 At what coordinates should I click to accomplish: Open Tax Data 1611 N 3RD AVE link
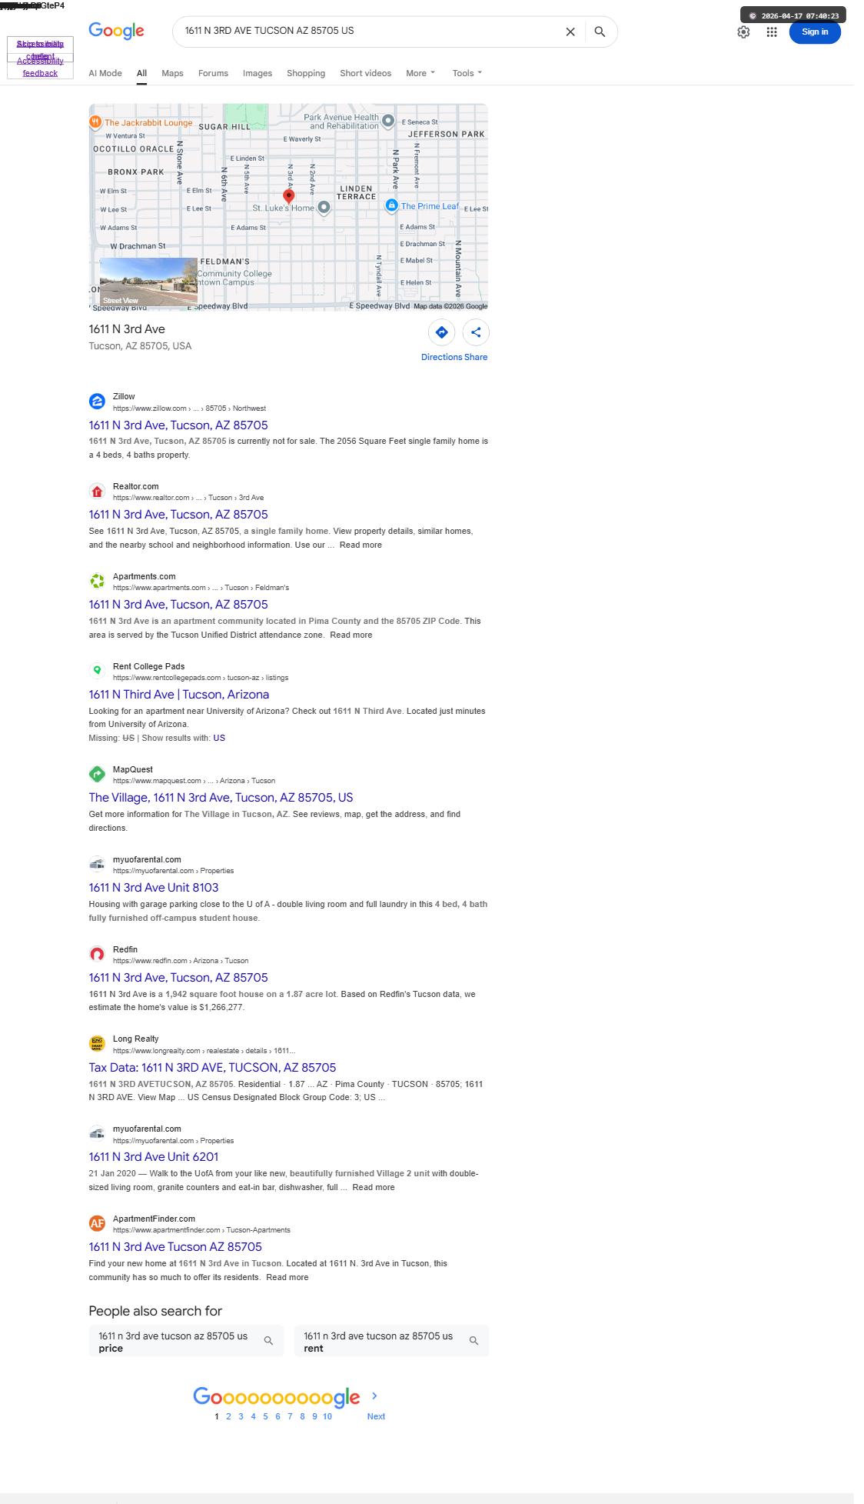tap(212, 1068)
